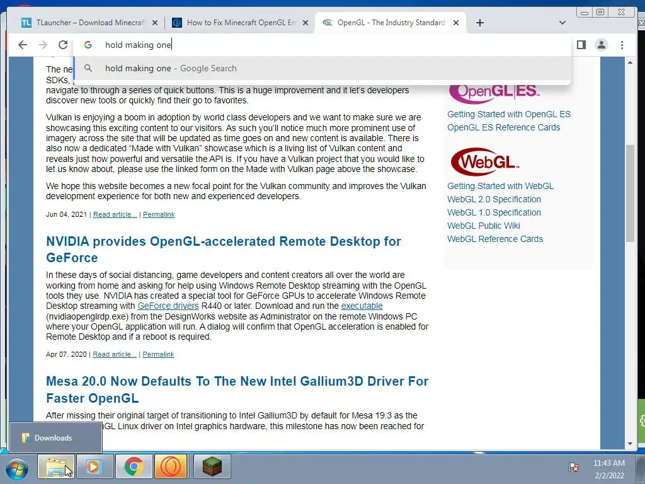This screenshot has height=484, width=645.
Task: Open the Chrome profile avatar
Action: [x=602, y=45]
